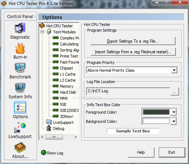Click the Show Log label

coord(55,153)
